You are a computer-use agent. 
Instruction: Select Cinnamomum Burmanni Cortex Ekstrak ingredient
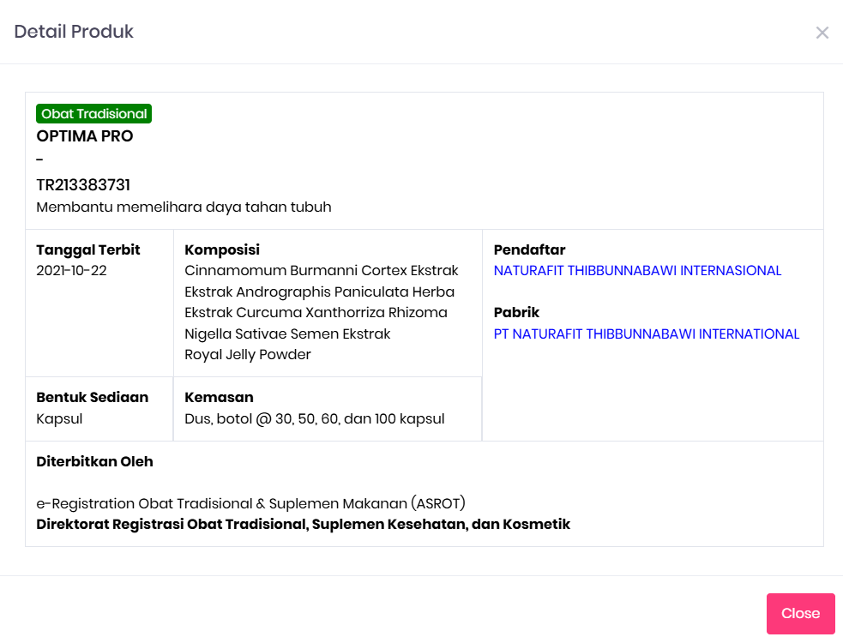(x=322, y=271)
